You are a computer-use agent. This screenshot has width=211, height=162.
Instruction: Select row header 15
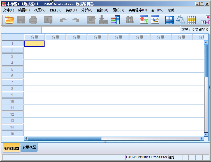[13, 134]
